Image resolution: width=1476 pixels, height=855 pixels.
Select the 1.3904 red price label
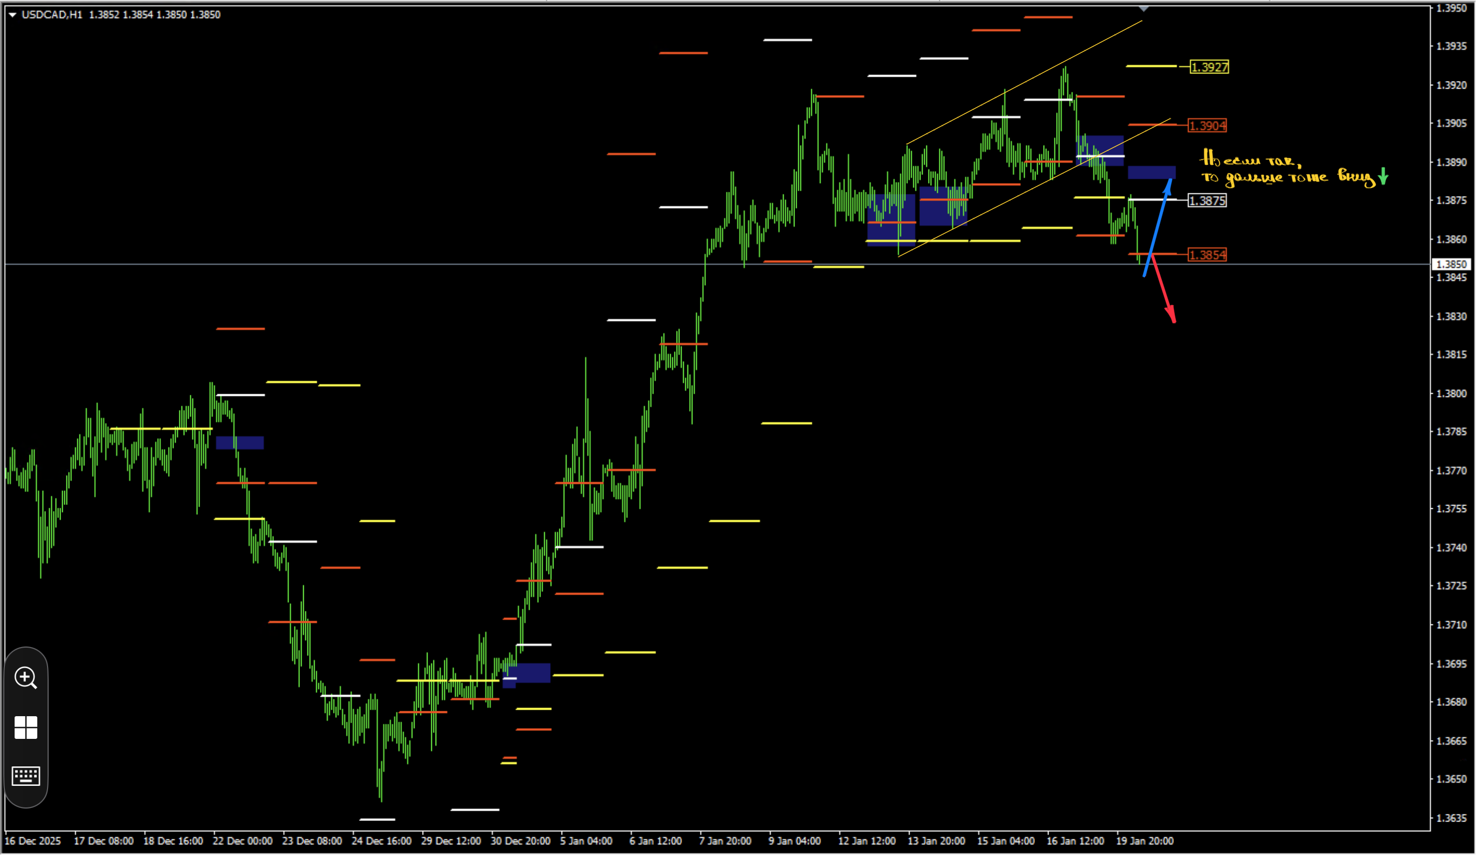click(1207, 126)
